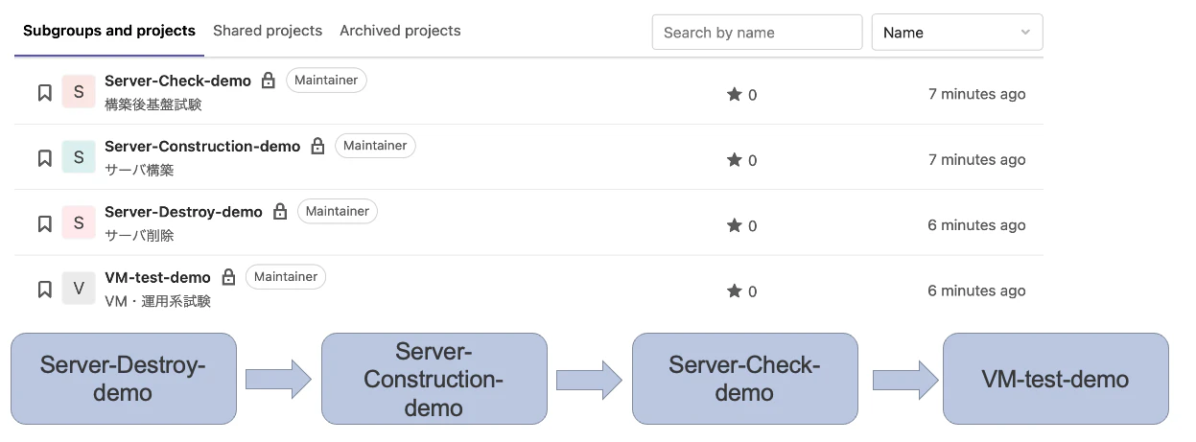Click the chevron in the Name dropdown
Image resolution: width=1196 pixels, height=442 pixels.
[x=1025, y=33]
